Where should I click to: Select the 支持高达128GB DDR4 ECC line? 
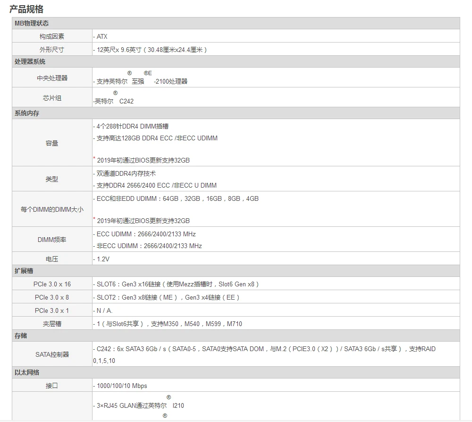(x=155, y=138)
